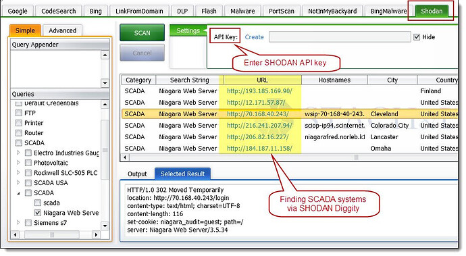Click the Queries horizontal scroll right arrow
The height and width of the screenshot is (256, 466).
96,234
